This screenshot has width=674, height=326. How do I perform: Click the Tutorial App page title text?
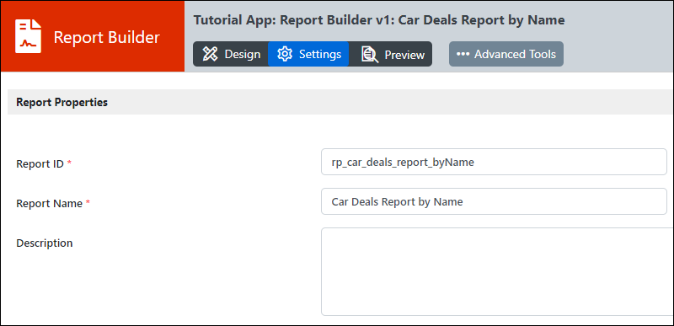[x=378, y=20]
